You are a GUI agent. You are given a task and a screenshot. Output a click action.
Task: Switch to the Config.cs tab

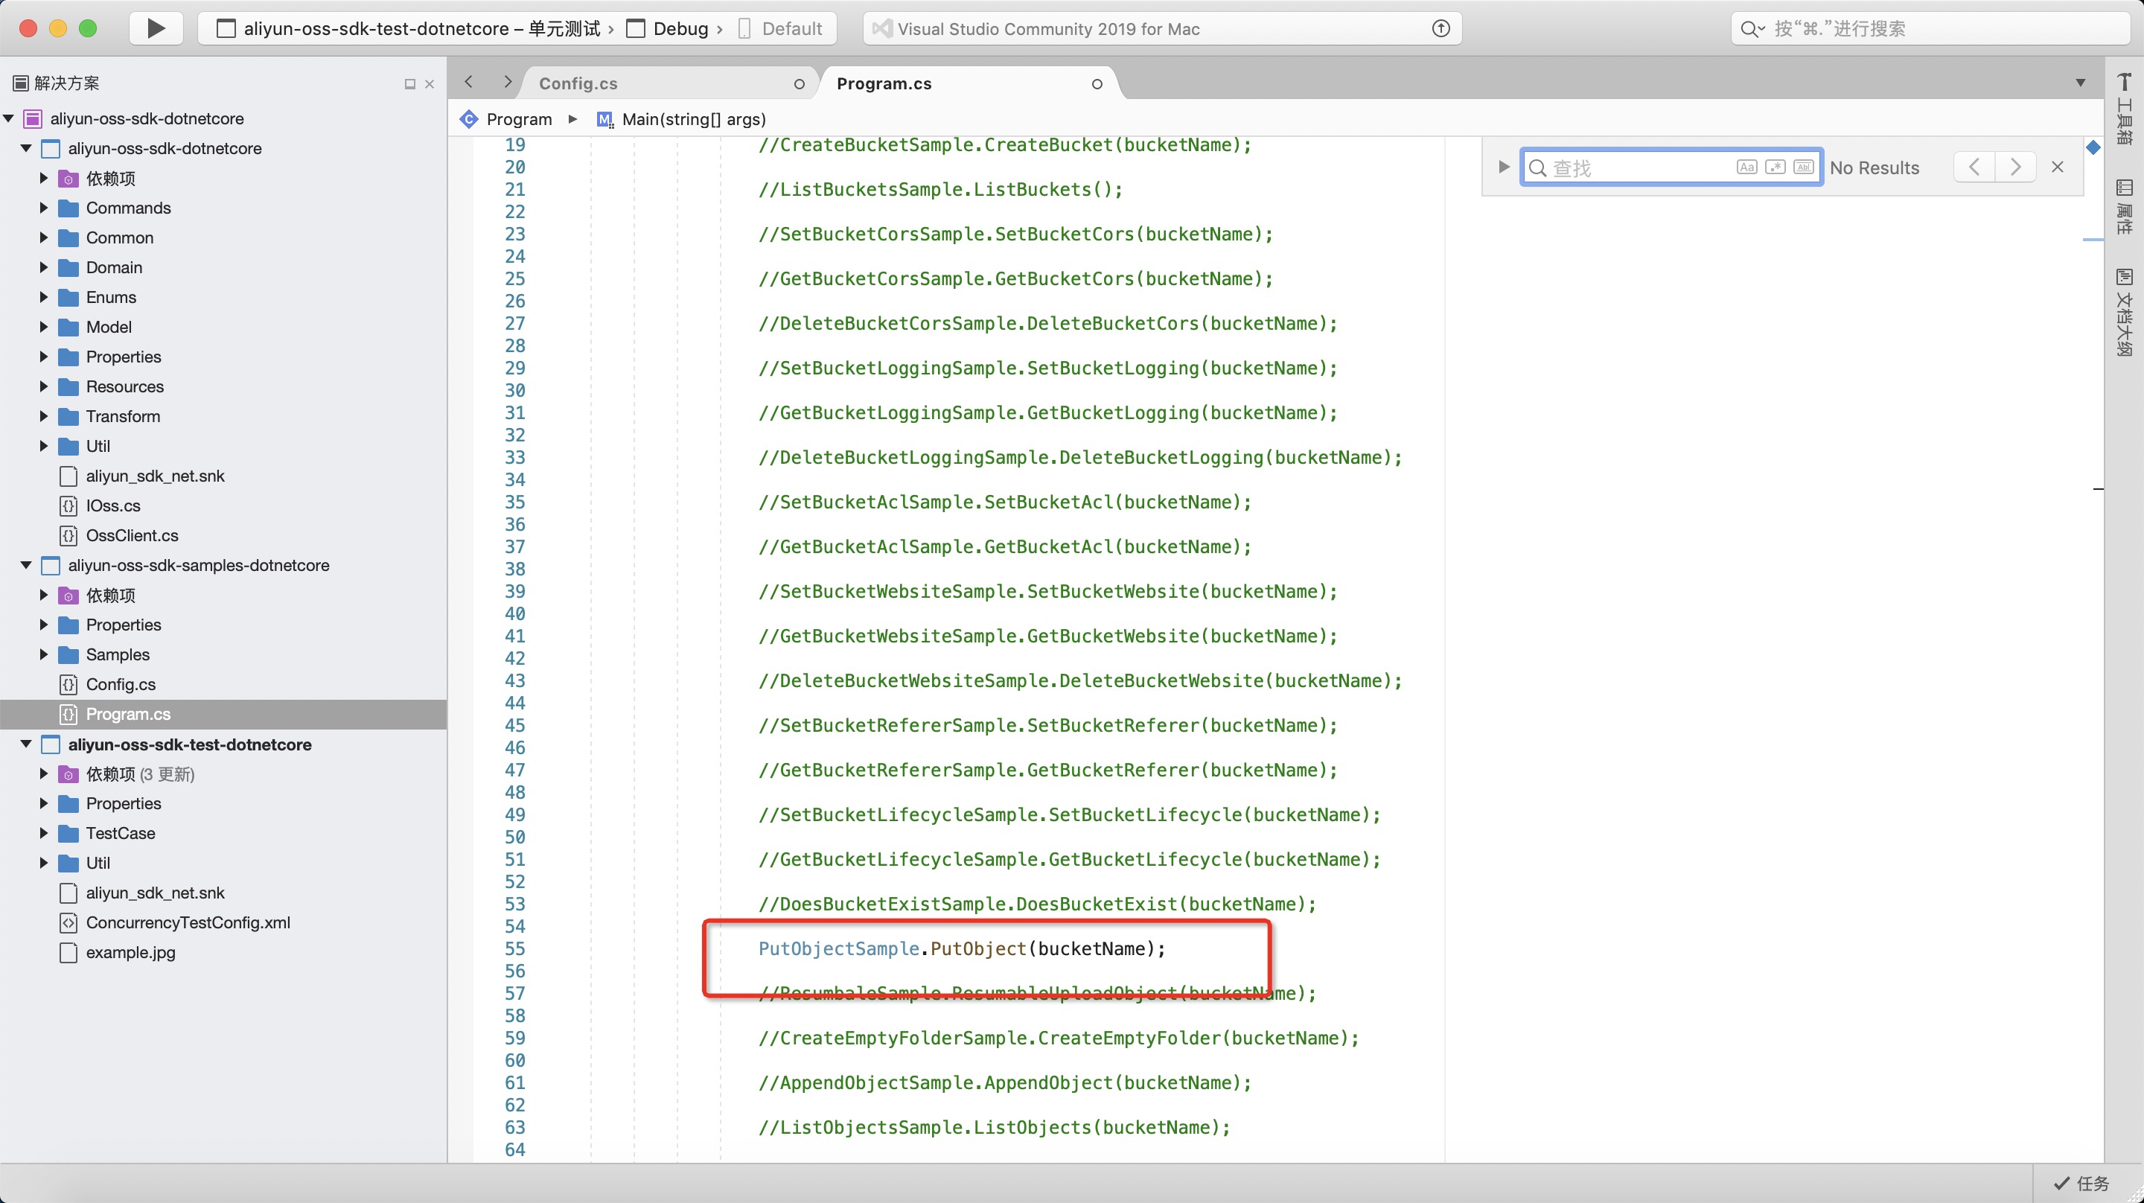pyautogui.click(x=578, y=83)
